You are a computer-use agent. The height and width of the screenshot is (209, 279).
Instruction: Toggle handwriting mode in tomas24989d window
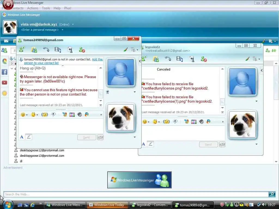(x=29, y=137)
